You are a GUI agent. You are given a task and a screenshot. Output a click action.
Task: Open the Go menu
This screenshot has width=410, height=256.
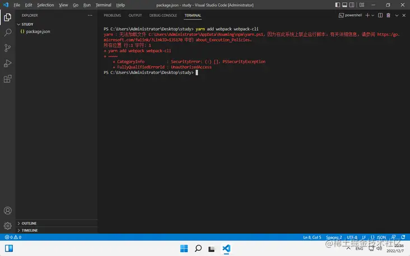[75, 5]
